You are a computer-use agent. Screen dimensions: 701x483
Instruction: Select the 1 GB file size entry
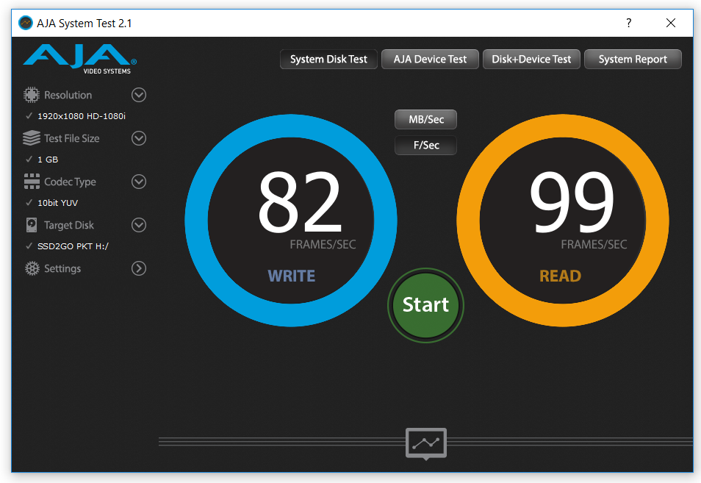(48, 160)
